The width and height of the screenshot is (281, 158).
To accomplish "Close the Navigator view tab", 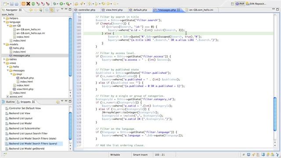I will (x=20, y=10).
